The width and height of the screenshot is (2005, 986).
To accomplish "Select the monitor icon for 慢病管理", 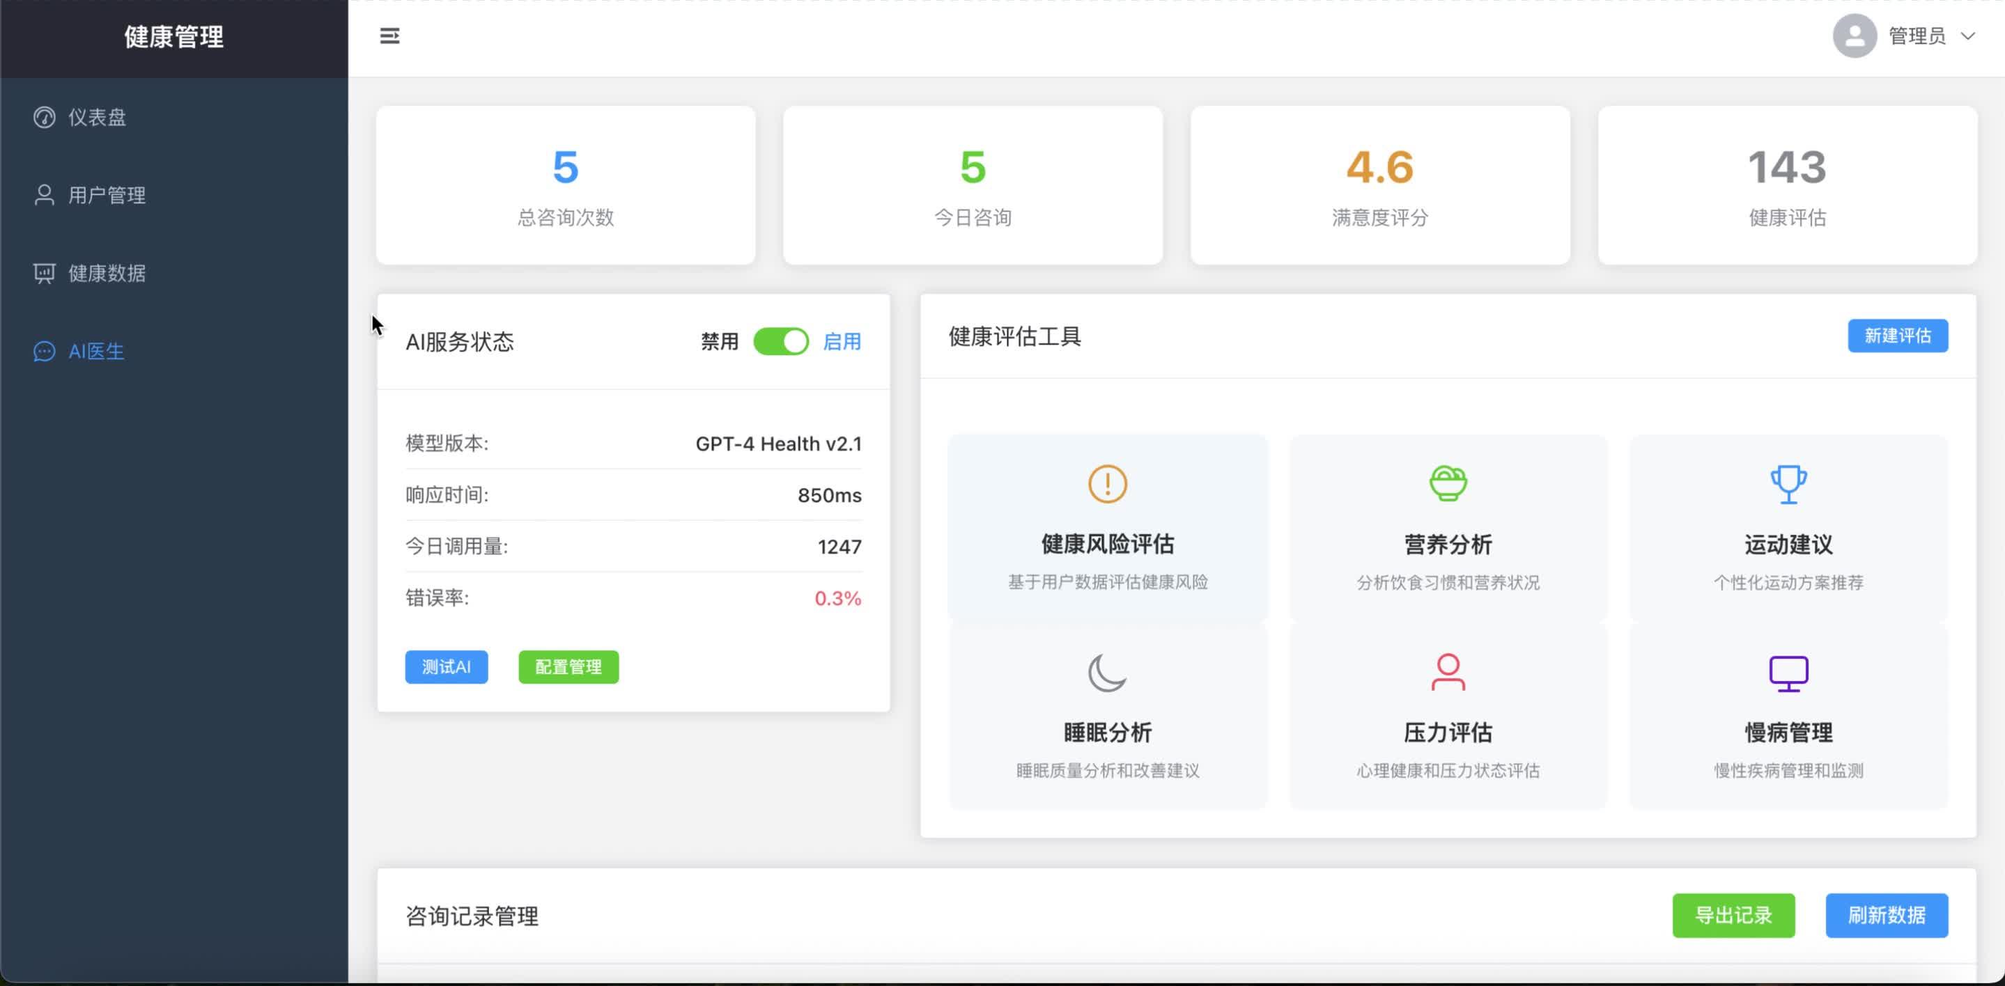I will 1787,673.
